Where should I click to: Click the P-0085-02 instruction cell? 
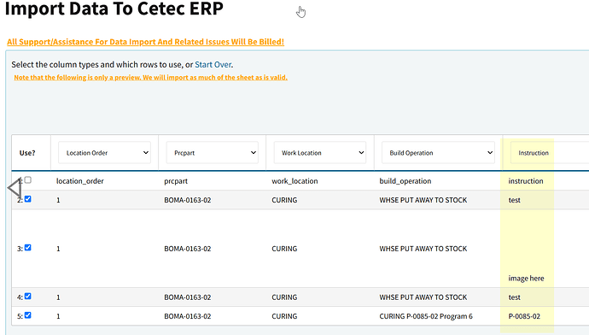coord(524,316)
